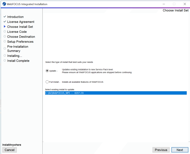Click the 'Choose Install Set' heading

pos(176,11)
